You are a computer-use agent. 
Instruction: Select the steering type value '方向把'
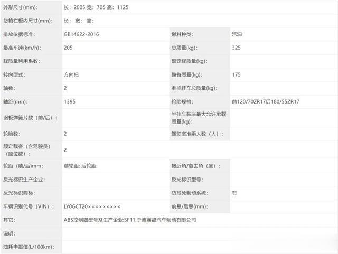click(71, 75)
